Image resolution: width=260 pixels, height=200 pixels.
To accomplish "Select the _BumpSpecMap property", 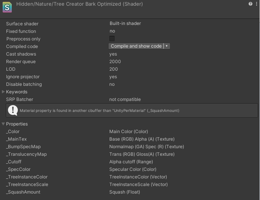I will [23, 147].
